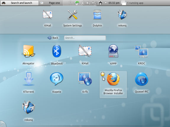Open Kopete messenger

coord(57,83)
